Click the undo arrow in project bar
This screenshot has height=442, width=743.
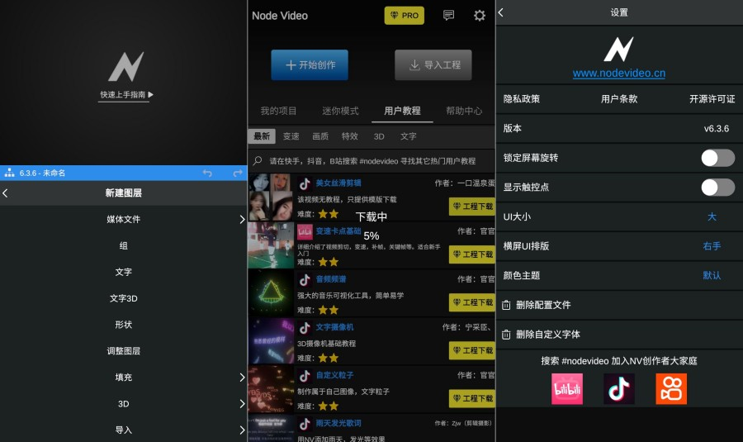click(x=207, y=173)
